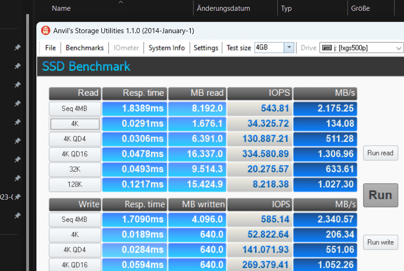The width and height of the screenshot is (404, 271).
Task: Click the write Seq 4MB speed 2.340.57
Action: [325, 220]
